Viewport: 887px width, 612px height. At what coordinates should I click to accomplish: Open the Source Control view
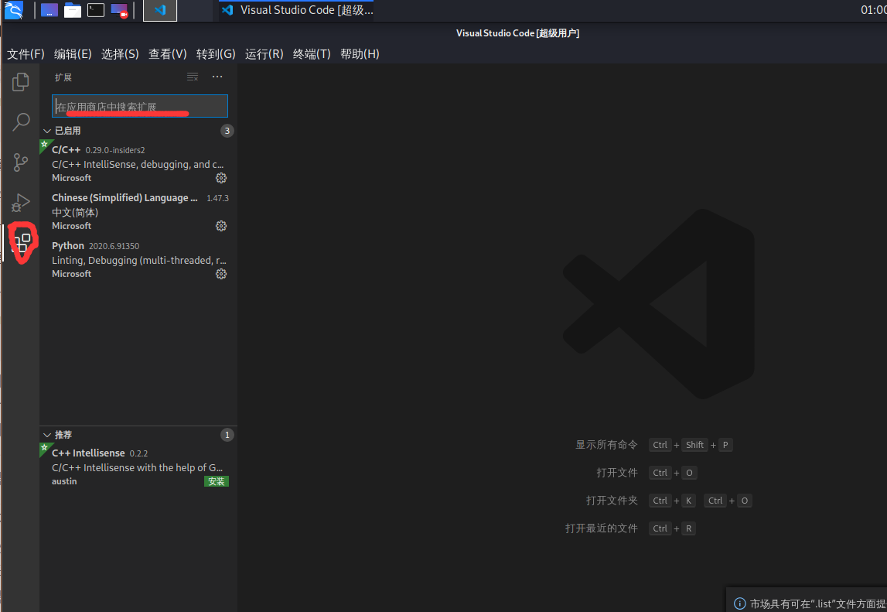(x=20, y=162)
